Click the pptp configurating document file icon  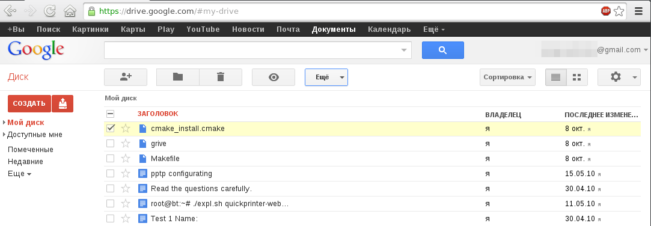pos(142,174)
